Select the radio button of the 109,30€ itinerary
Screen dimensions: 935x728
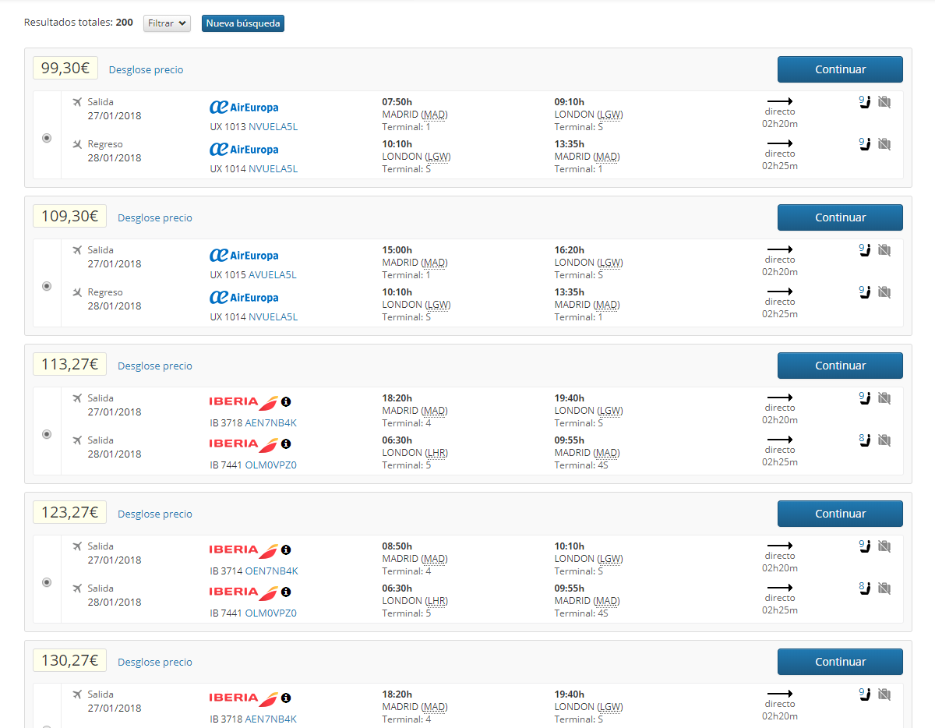pos(47,286)
